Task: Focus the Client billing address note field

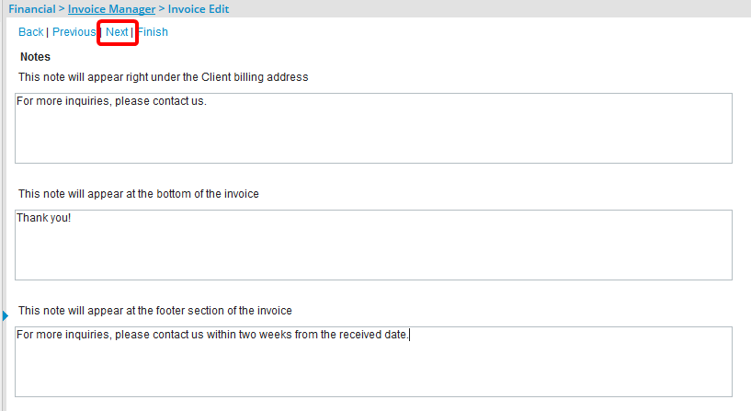Action: pyautogui.click(x=373, y=133)
